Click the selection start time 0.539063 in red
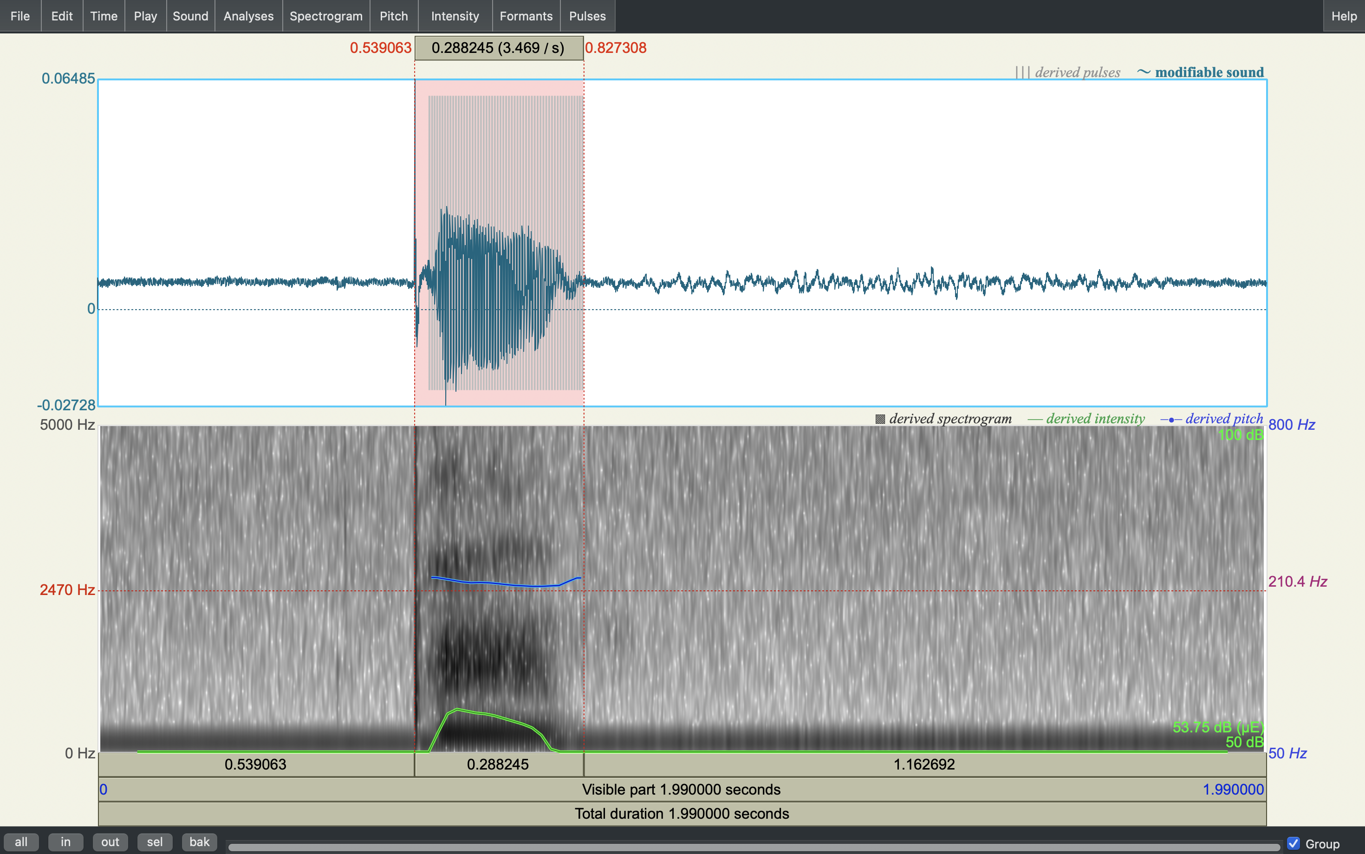The height and width of the screenshot is (854, 1365). pos(381,48)
